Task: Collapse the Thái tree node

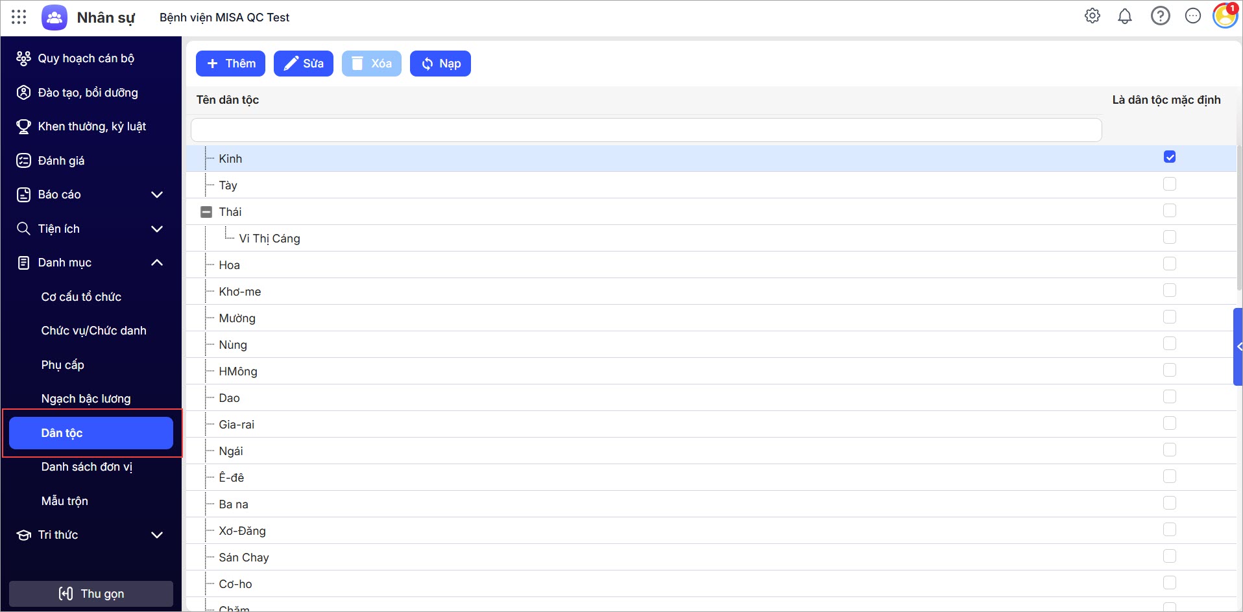Action: 206,212
